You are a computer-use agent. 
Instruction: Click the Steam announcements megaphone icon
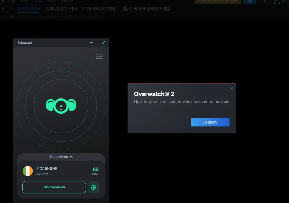[250, 2]
